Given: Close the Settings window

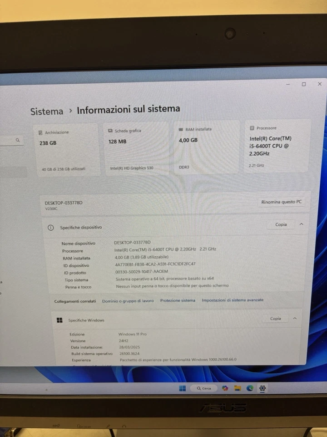Looking at the screenshot, I should point(320,84).
